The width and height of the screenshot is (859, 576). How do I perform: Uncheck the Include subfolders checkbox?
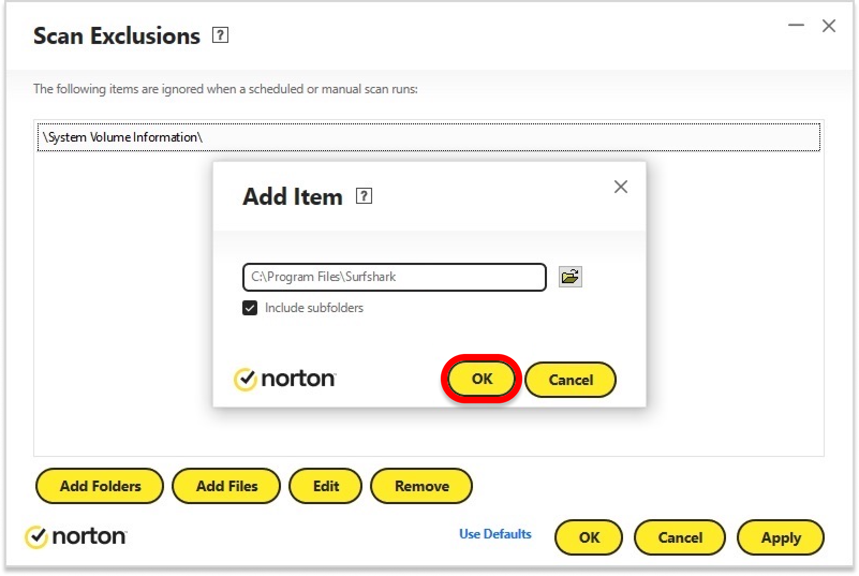coord(250,308)
